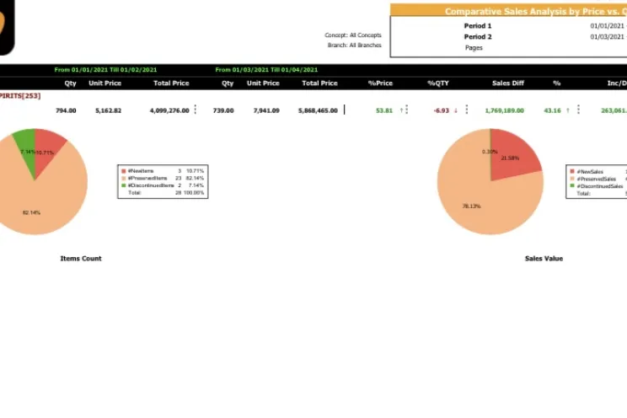This screenshot has height=418, width=627.
Task: Click the Inc/D column header
Action: click(617, 83)
